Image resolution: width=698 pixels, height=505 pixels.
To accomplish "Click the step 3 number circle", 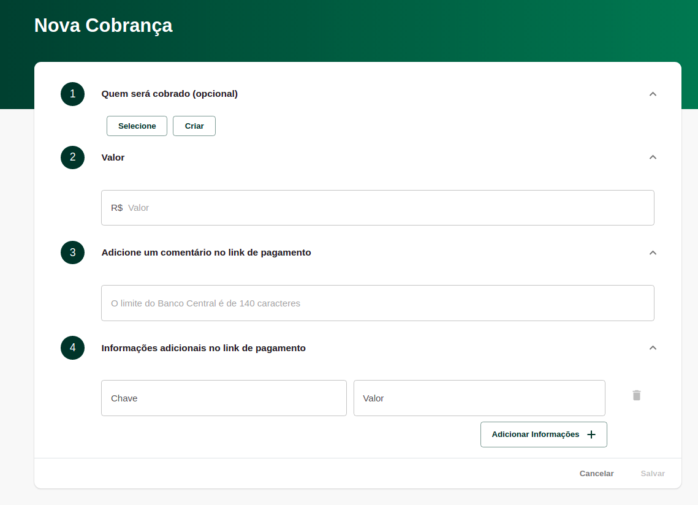I will [x=72, y=252].
